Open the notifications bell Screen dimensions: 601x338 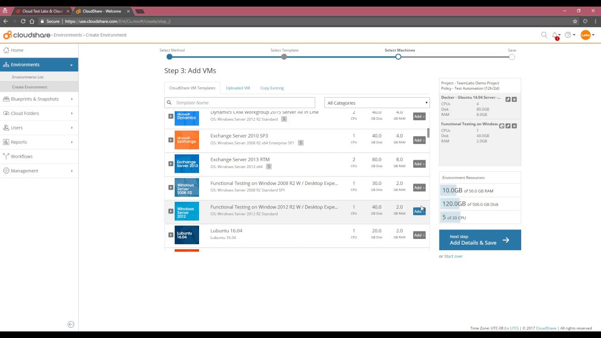point(555,35)
